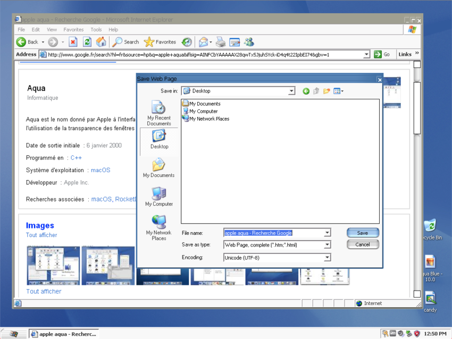This screenshot has height=339, width=452.
Task: Click apple aqua taskbar button
Action: (x=64, y=334)
